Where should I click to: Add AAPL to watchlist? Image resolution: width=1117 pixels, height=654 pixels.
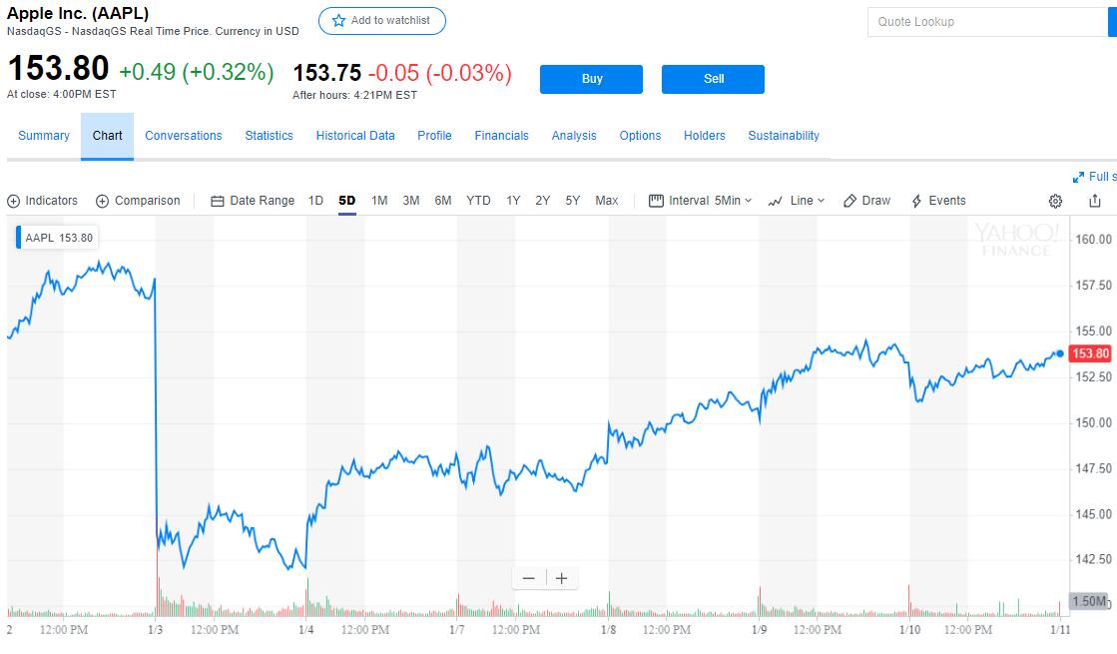(381, 21)
